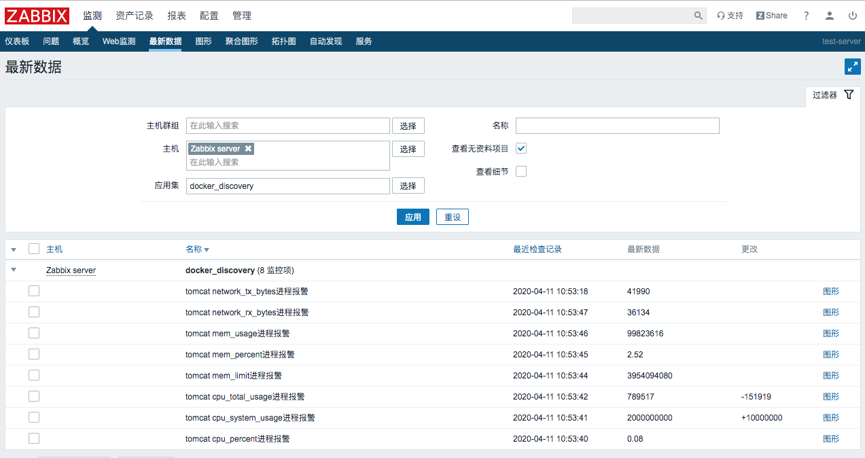Collapse the docker_discovery group triangle
The image size is (865, 458).
(14, 270)
